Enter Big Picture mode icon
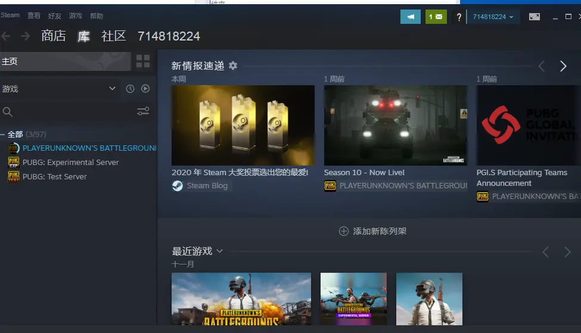The height and width of the screenshot is (333, 581). (x=535, y=17)
